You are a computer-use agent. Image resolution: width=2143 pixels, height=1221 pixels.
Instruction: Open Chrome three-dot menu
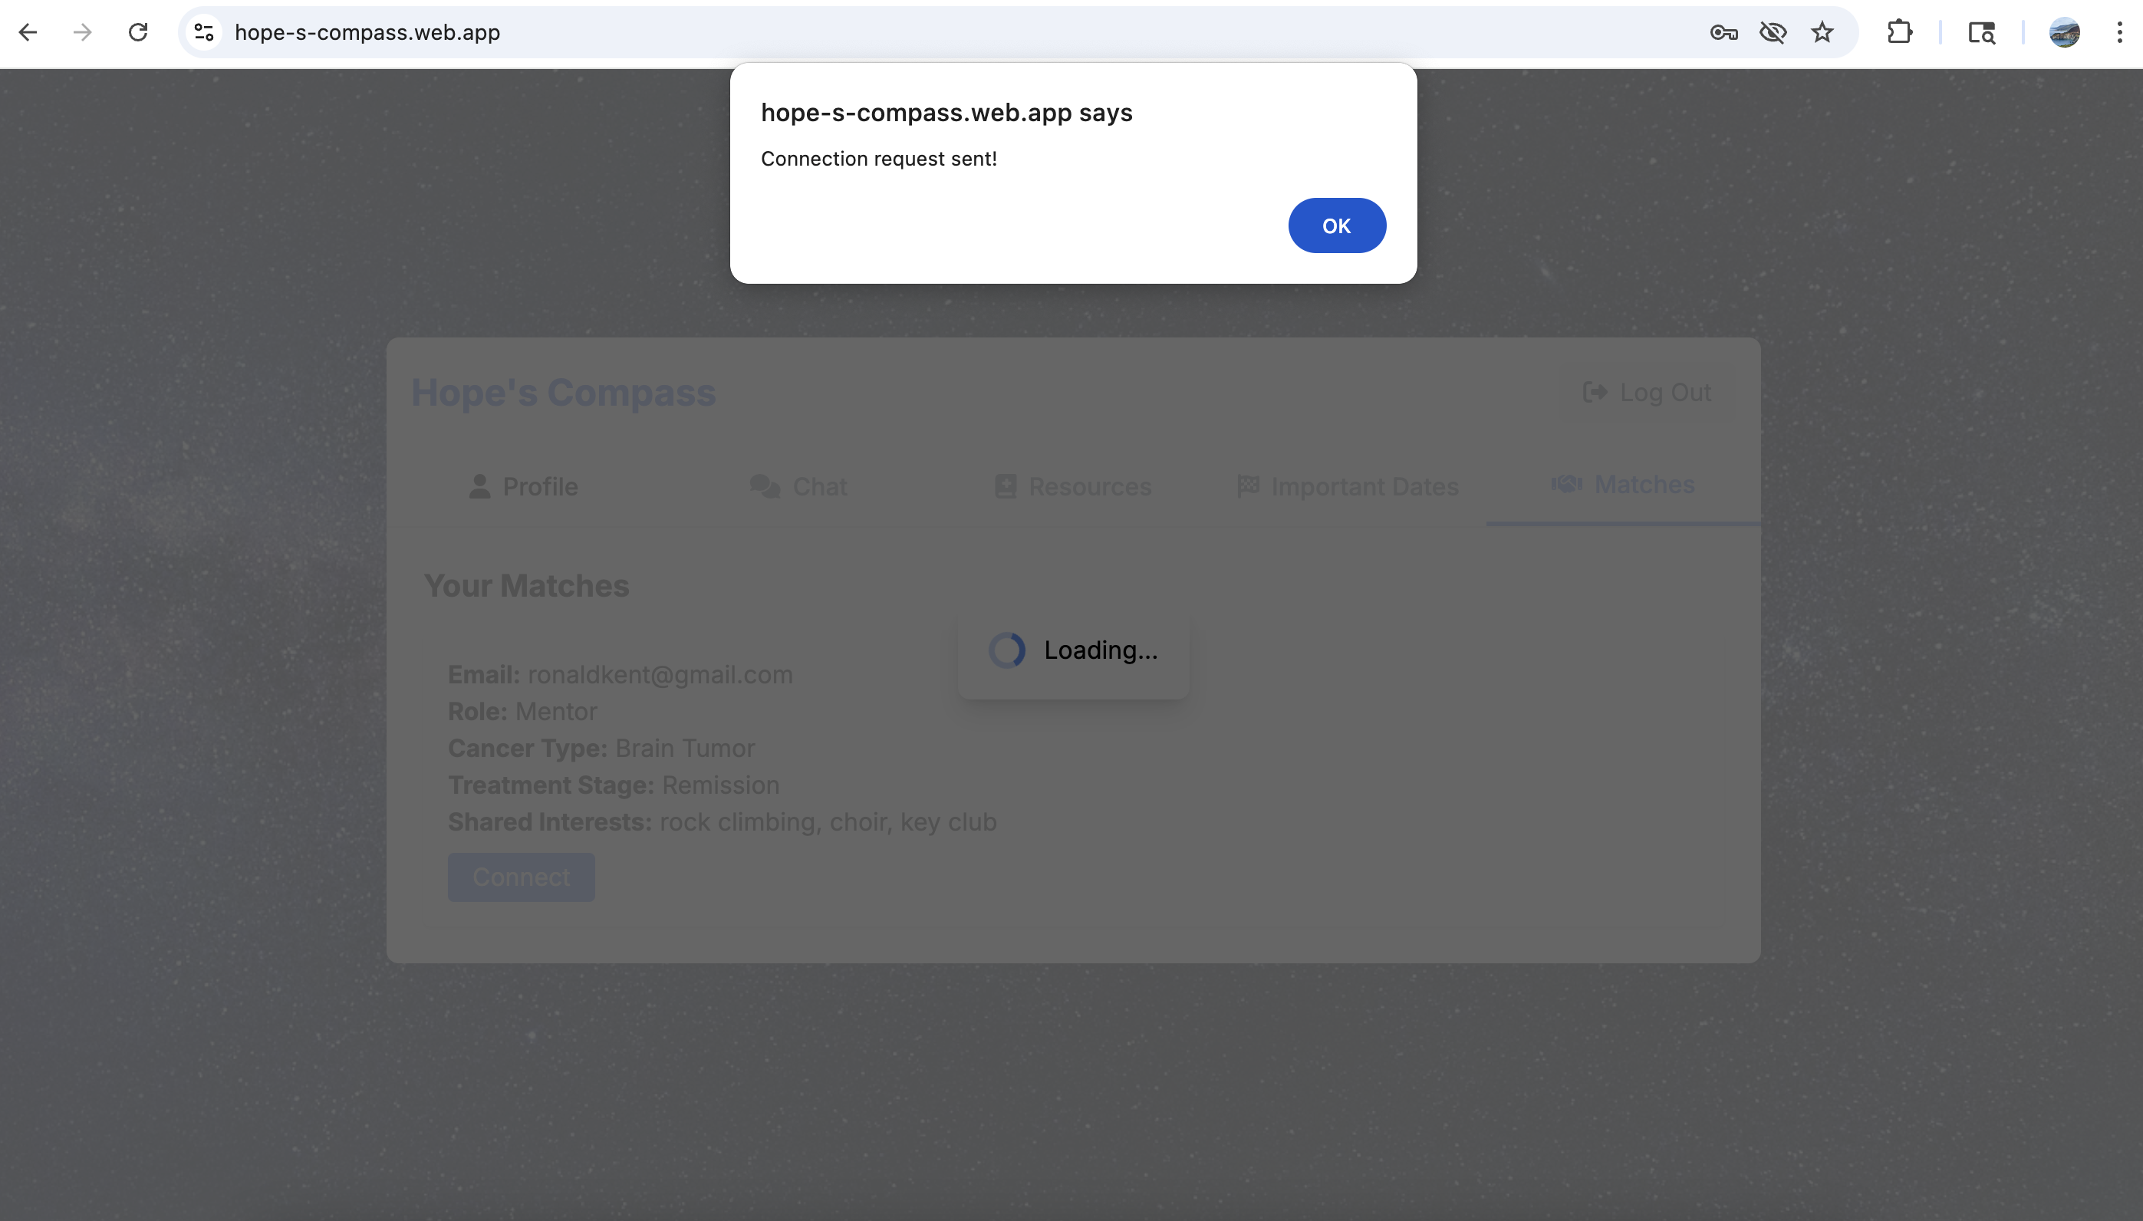pos(2118,33)
